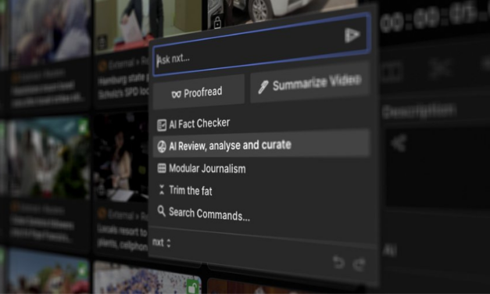Image resolution: width=490 pixels, height=294 pixels.
Task: Click the Proofread button
Action: pyautogui.click(x=199, y=92)
